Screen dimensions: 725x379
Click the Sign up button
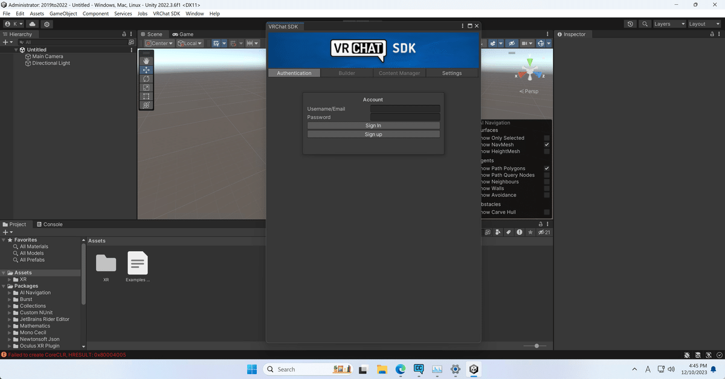pyautogui.click(x=373, y=134)
